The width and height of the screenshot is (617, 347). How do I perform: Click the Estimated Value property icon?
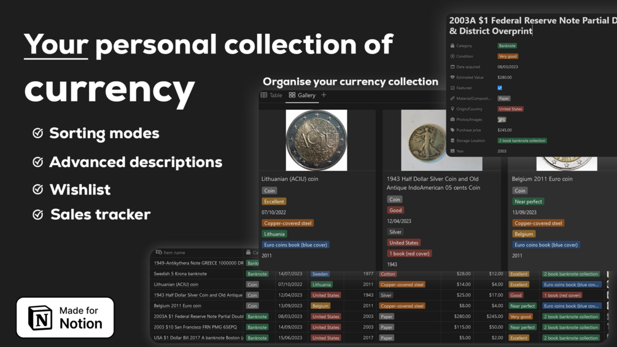pos(452,77)
